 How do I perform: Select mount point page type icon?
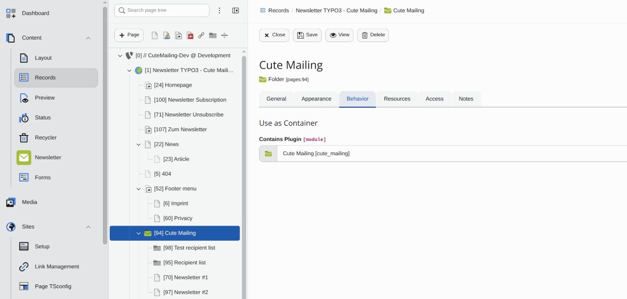[190, 35]
